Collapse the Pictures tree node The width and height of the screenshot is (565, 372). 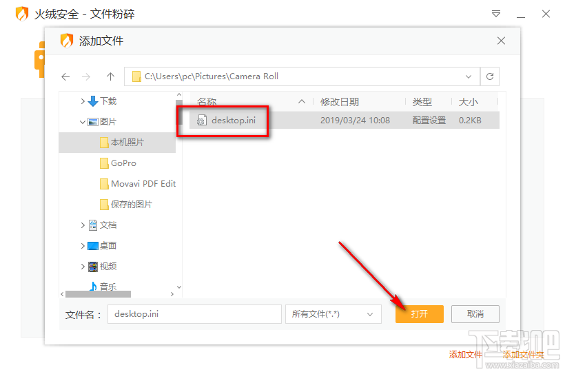(x=83, y=122)
